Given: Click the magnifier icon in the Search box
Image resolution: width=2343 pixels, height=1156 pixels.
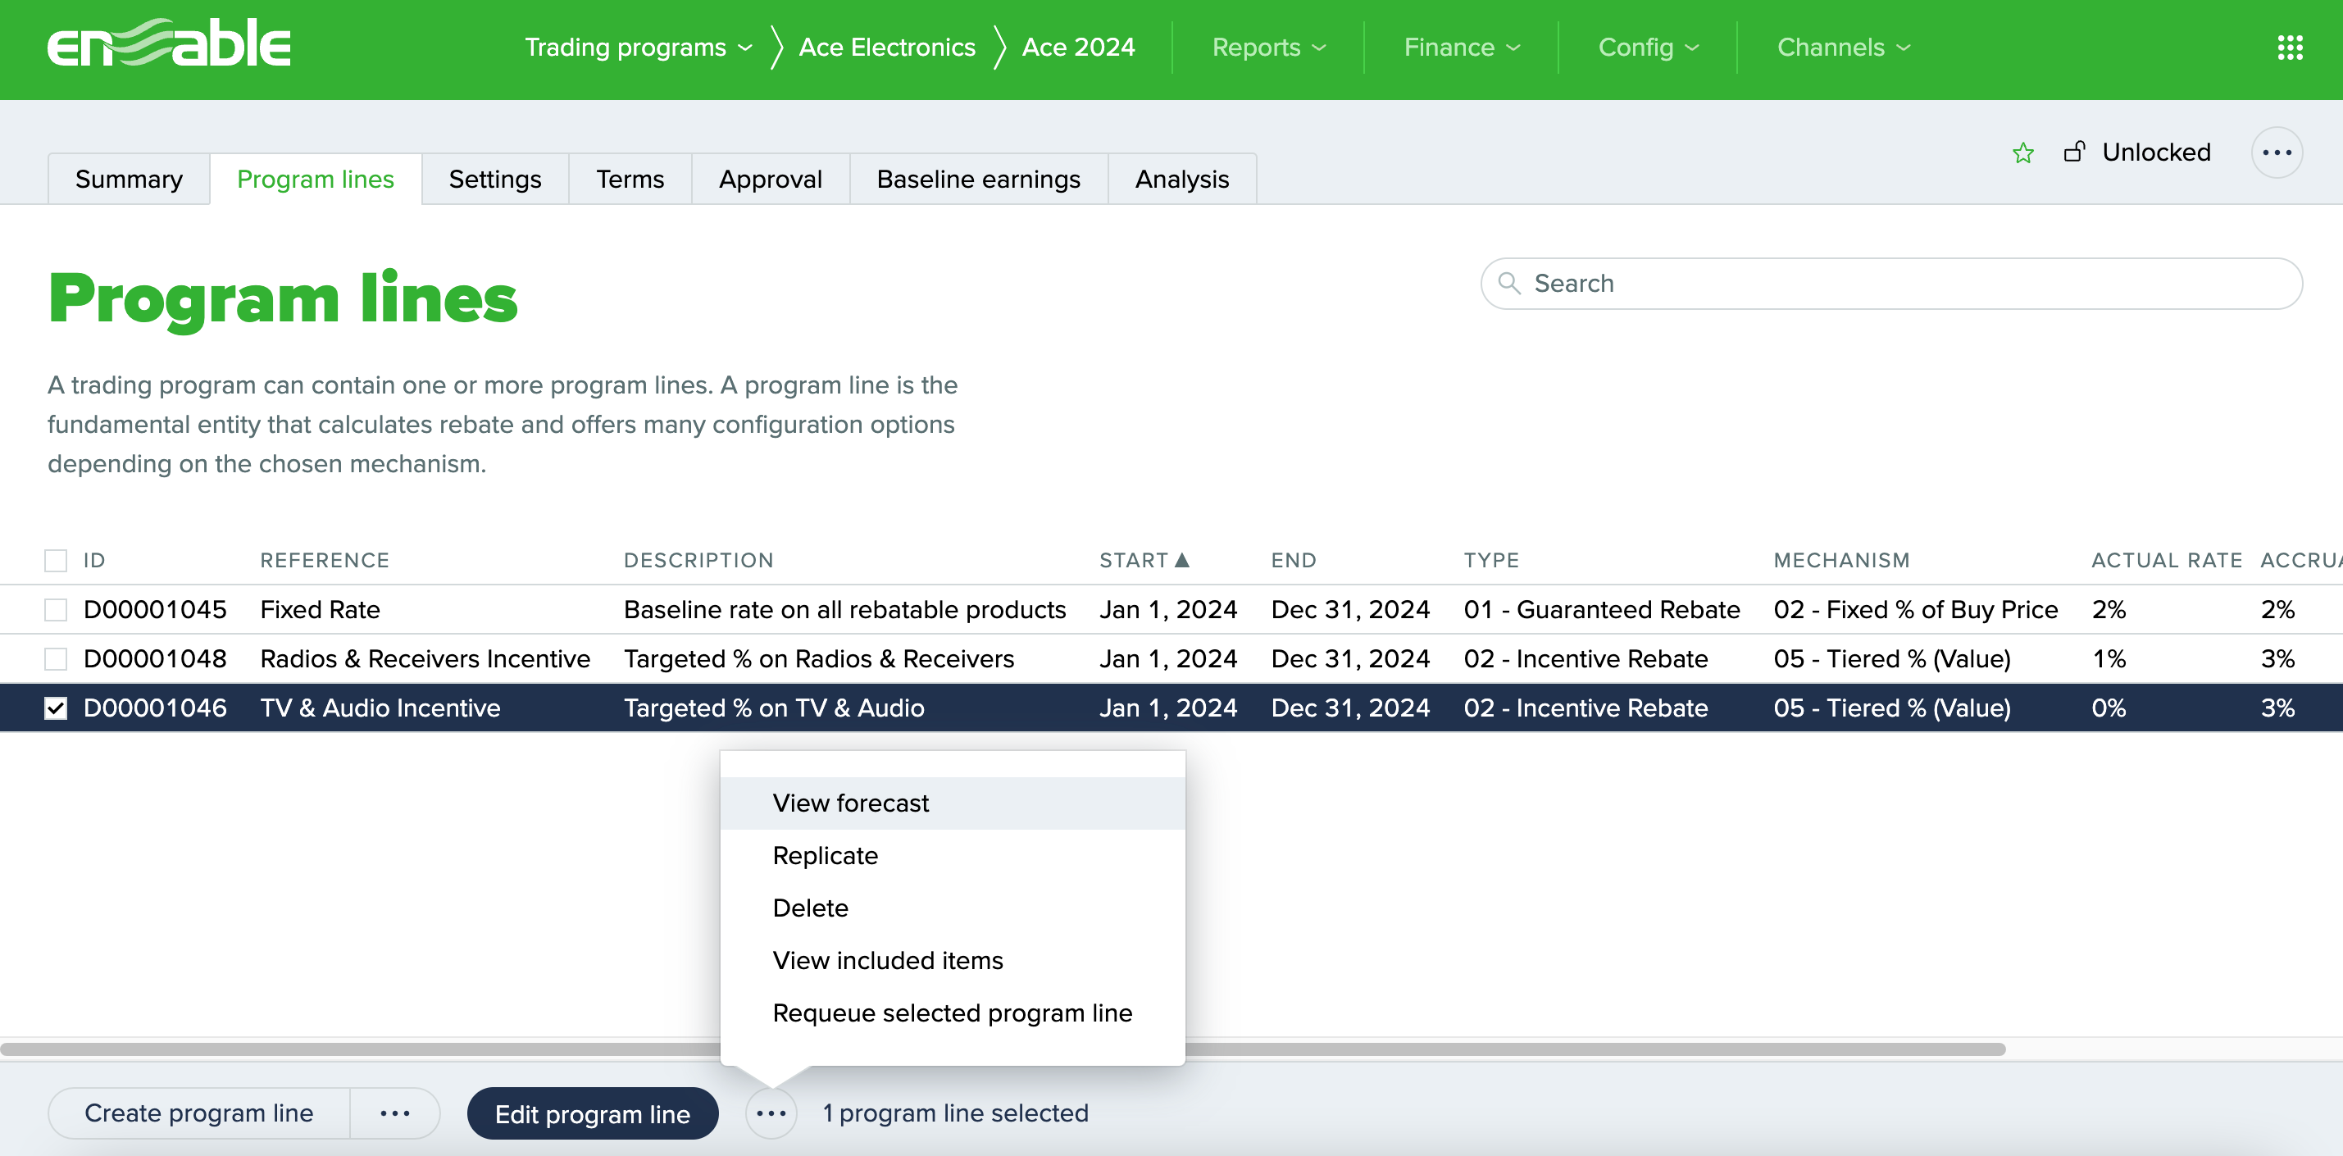Looking at the screenshot, I should coord(1509,283).
